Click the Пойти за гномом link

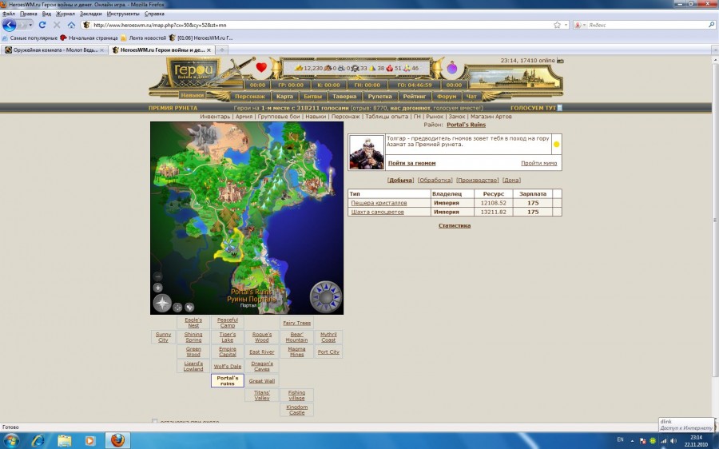(x=411, y=163)
